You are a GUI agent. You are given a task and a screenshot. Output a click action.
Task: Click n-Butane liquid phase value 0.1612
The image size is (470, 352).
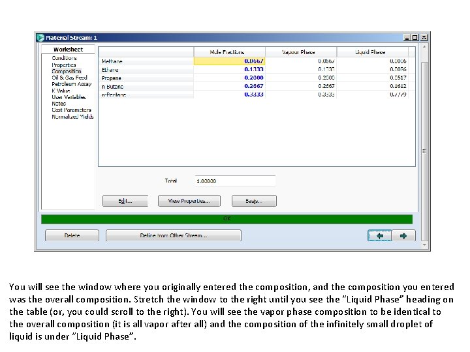click(x=373, y=86)
